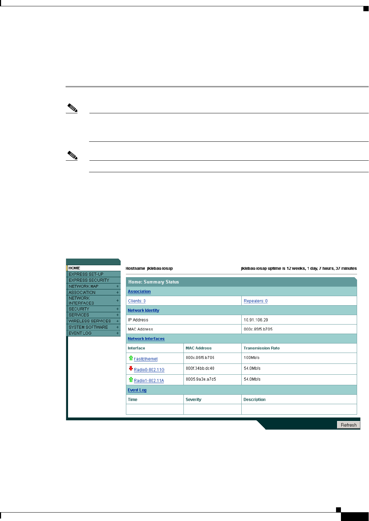
Task: Open the Repeaters: 0 link
Action: [x=256, y=301]
